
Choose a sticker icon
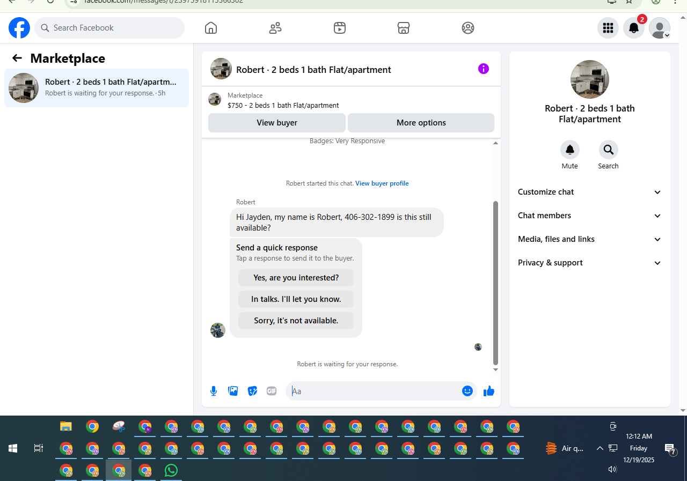[252, 391]
